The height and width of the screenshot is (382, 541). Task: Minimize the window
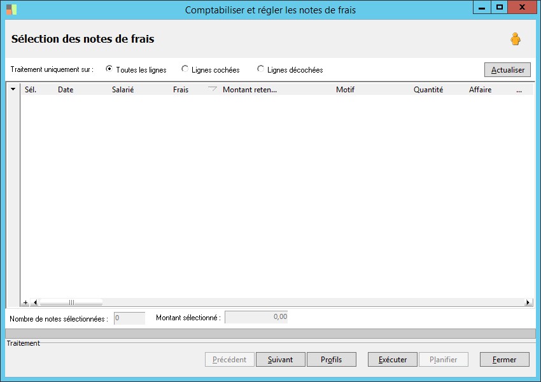482,7
